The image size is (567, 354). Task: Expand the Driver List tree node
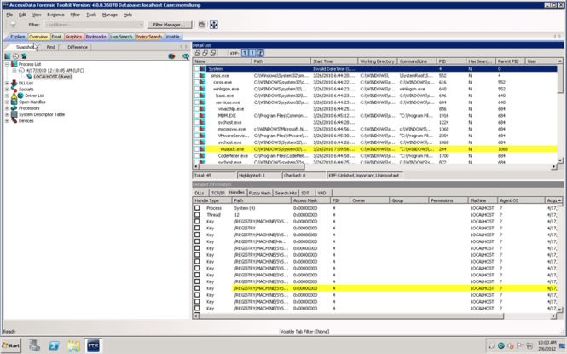point(7,96)
